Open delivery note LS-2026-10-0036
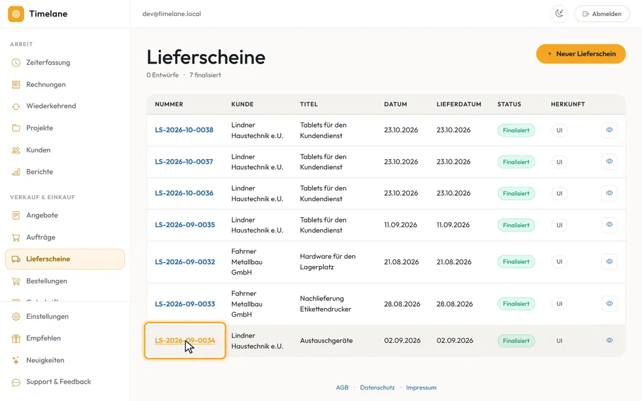The image size is (642, 401). coord(184,193)
